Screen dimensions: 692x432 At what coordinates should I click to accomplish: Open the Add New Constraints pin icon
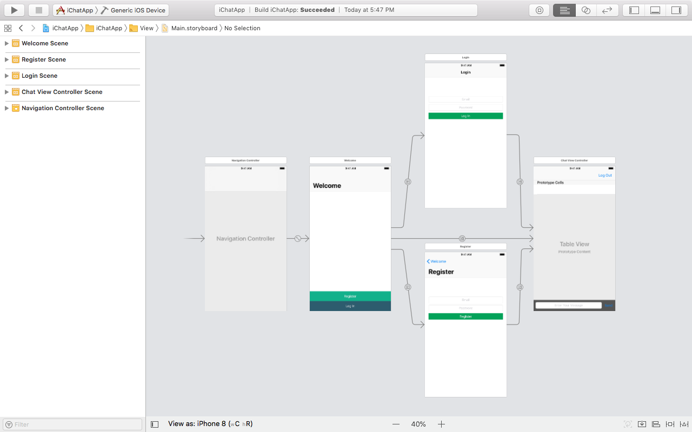click(669, 424)
